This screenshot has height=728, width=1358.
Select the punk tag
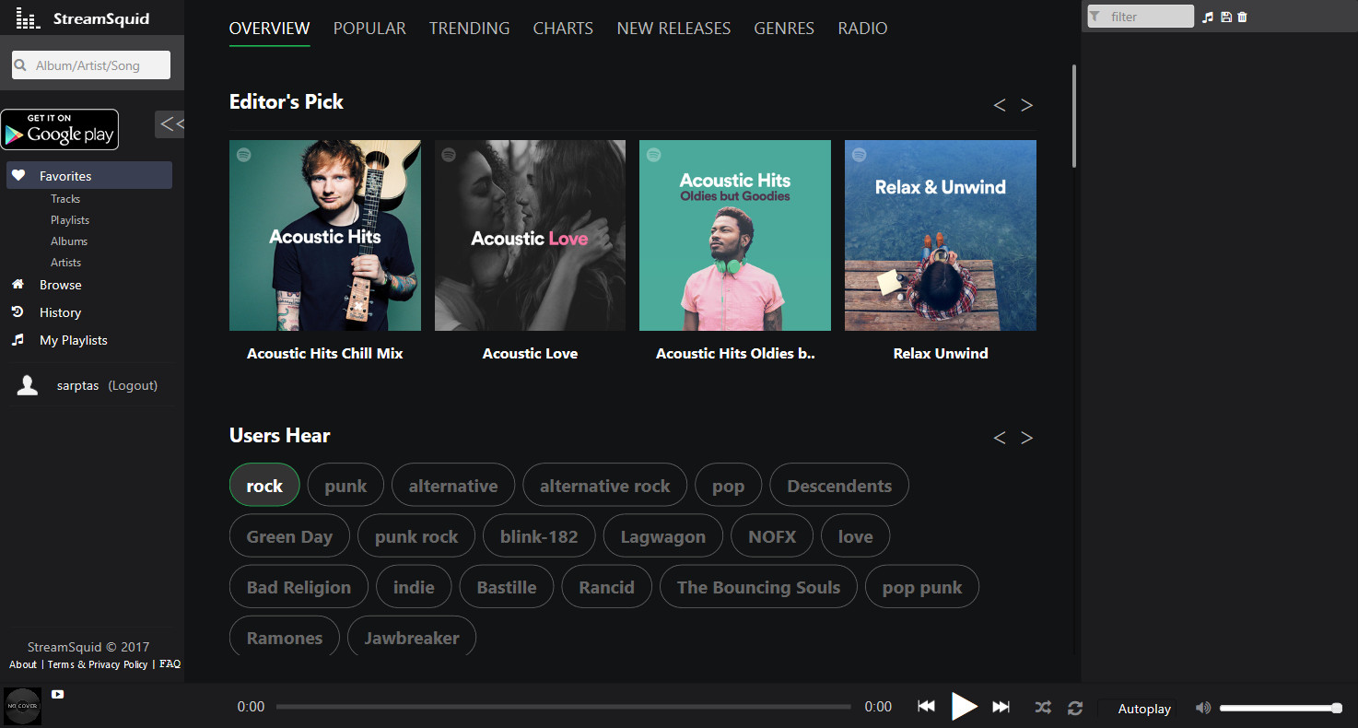click(x=345, y=485)
